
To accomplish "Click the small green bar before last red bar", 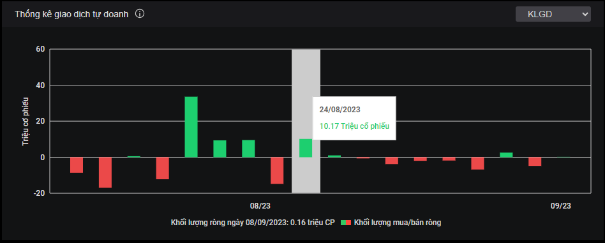I will (506, 155).
